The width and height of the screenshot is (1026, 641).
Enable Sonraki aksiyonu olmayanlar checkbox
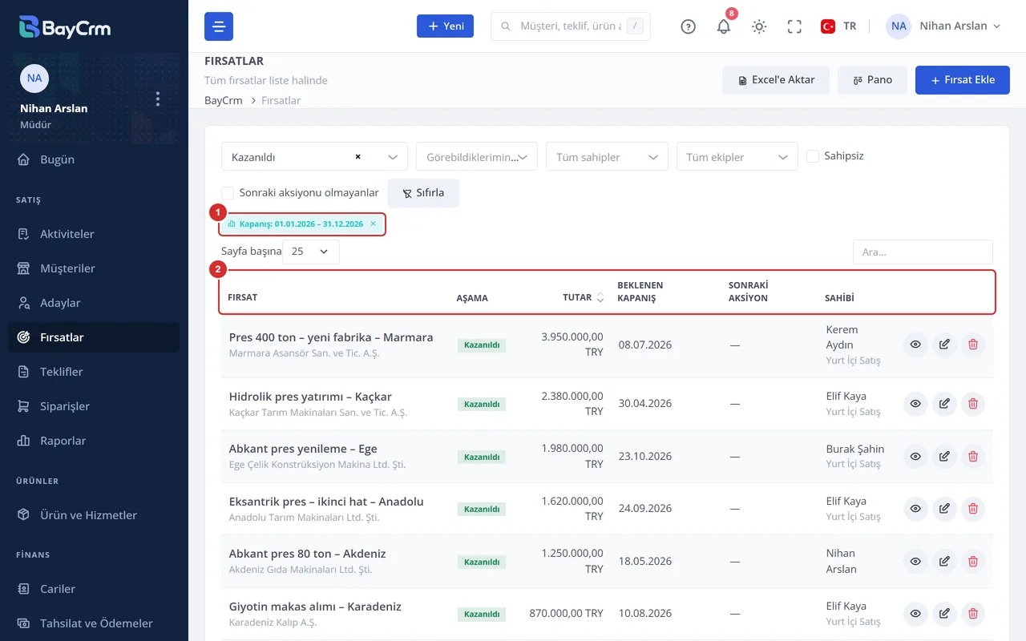click(228, 193)
